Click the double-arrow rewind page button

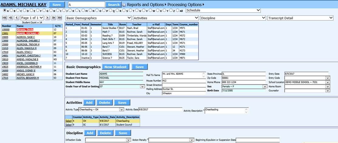tap(11, 18)
